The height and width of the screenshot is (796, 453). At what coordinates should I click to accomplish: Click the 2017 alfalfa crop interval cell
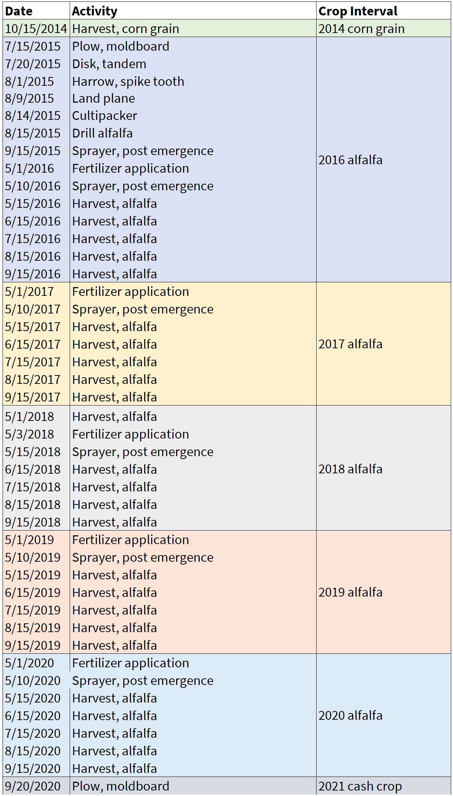click(x=350, y=344)
